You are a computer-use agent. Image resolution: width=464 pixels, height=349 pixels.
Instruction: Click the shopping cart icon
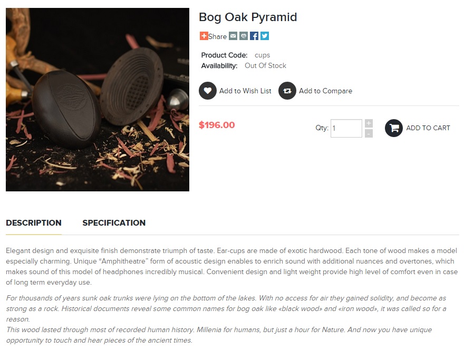394,128
